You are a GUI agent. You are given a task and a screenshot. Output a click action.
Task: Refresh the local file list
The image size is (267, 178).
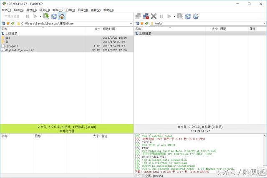[x=54, y=16]
